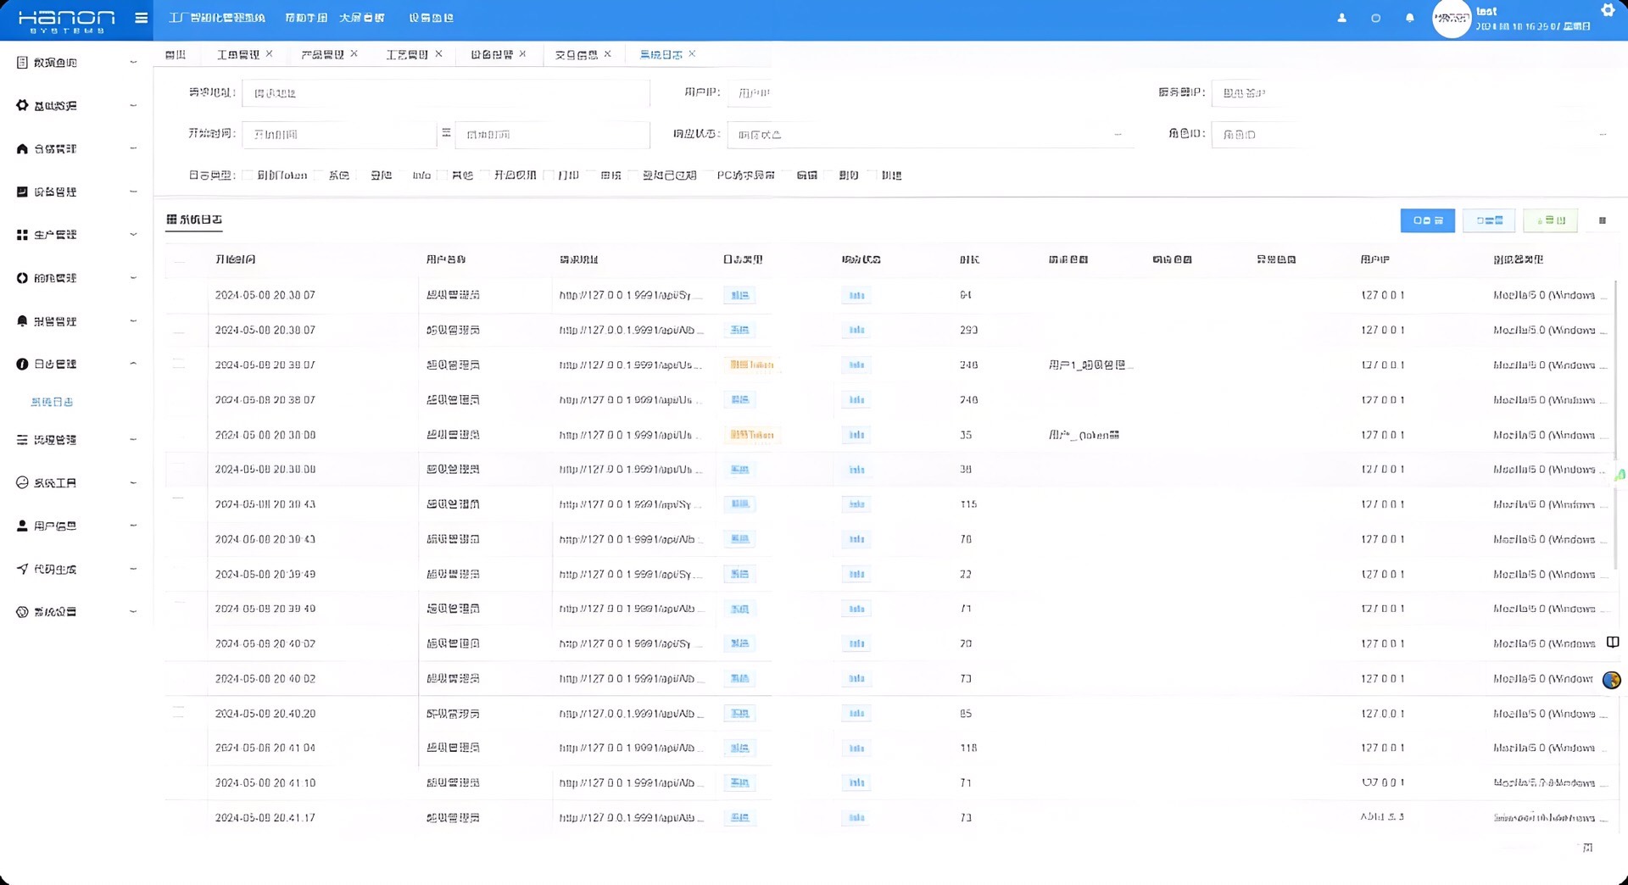
Task: Click the round avatar next to 'test'
Action: (1451, 19)
